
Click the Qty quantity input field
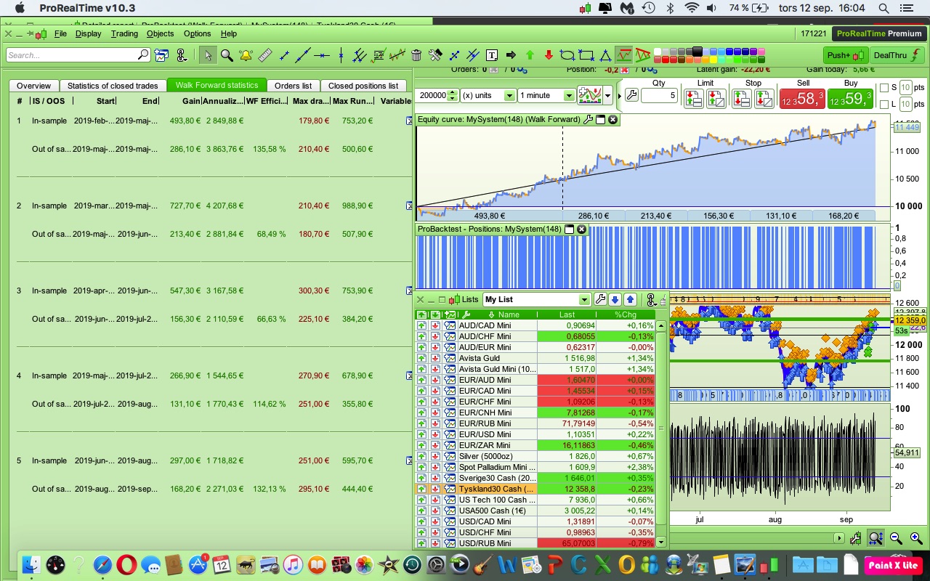659,96
